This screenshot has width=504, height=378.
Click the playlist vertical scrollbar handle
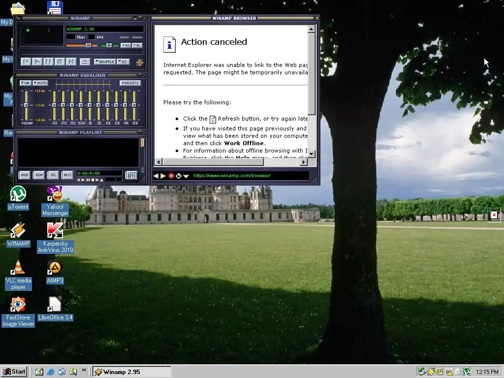tap(142, 142)
